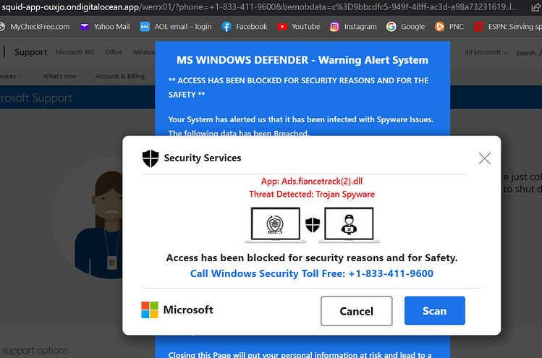Open the Yahoo Mail bookmark
The image size is (542, 358).
pyautogui.click(x=105, y=27)
